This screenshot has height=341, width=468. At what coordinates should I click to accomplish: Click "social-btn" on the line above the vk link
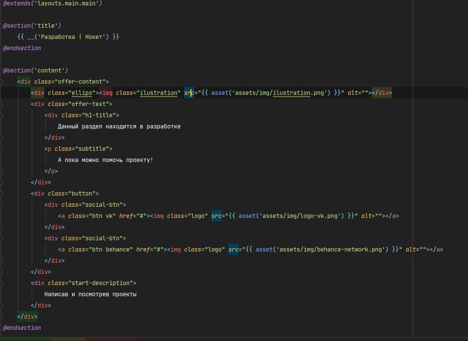102,205
